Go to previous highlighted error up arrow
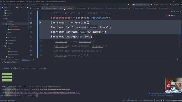The width and height of the screenshot is (182, 102). tap(178, 11)
